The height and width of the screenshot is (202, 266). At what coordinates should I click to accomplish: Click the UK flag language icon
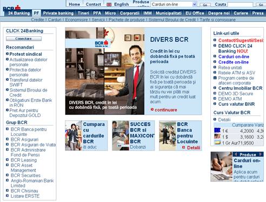coord(109,4)
